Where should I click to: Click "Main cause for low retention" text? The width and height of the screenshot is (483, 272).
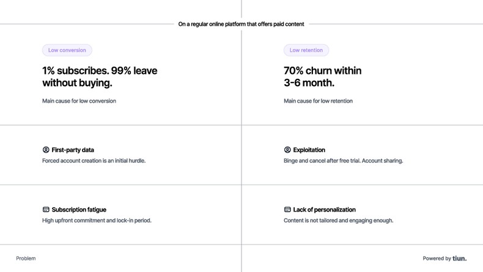(x=318, y=101)
